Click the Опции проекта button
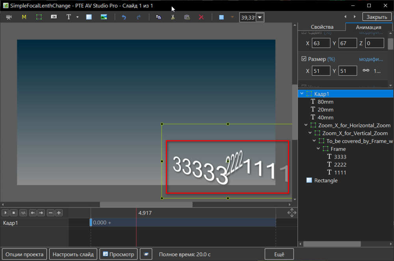 tap(24, 254)
